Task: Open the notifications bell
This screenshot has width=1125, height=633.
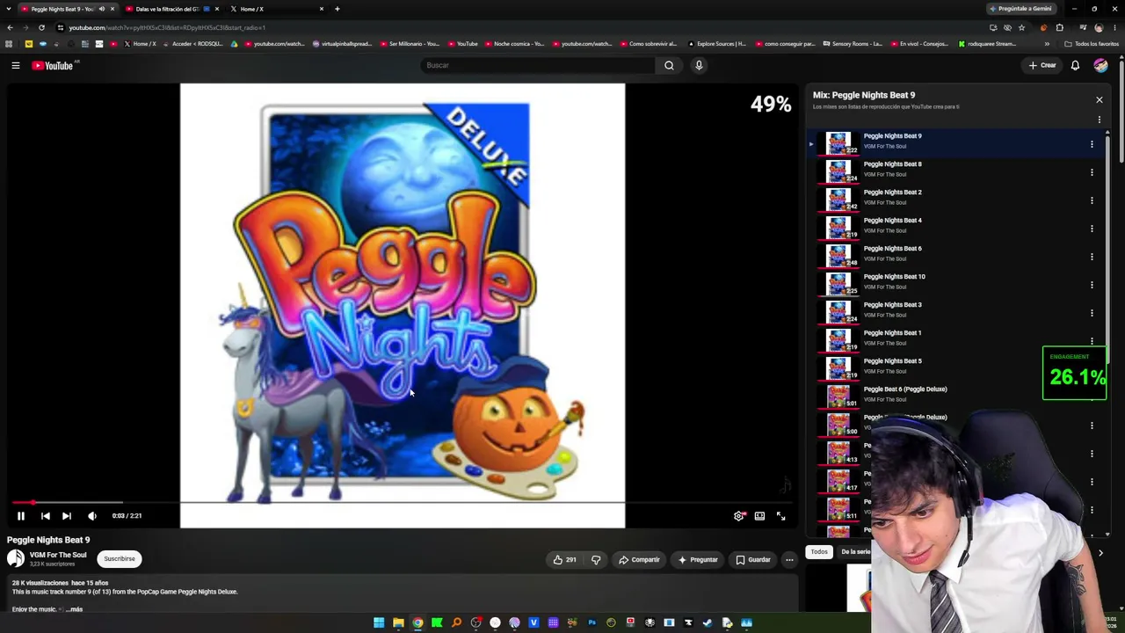Action: pyautogui.click(x=1075, y=65)
